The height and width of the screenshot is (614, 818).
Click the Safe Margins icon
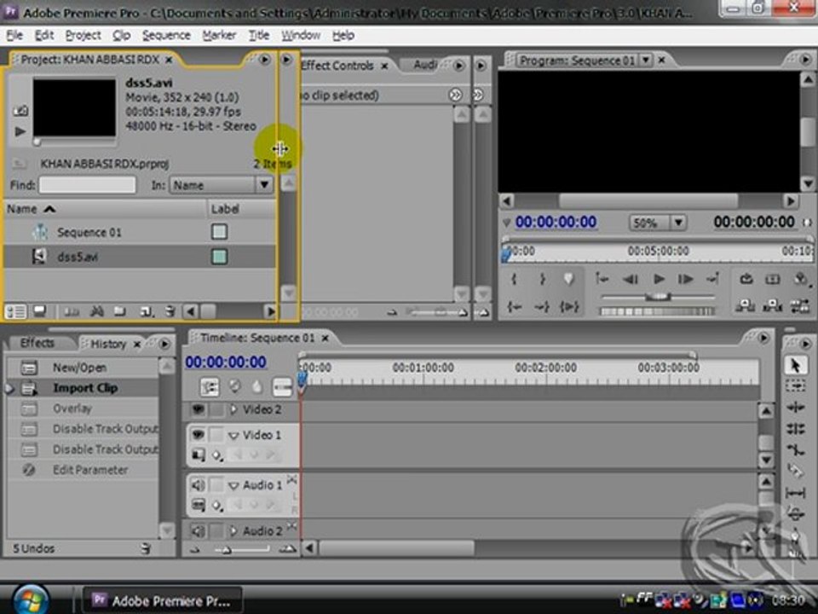pyautogui.click(x=773, y=280)
